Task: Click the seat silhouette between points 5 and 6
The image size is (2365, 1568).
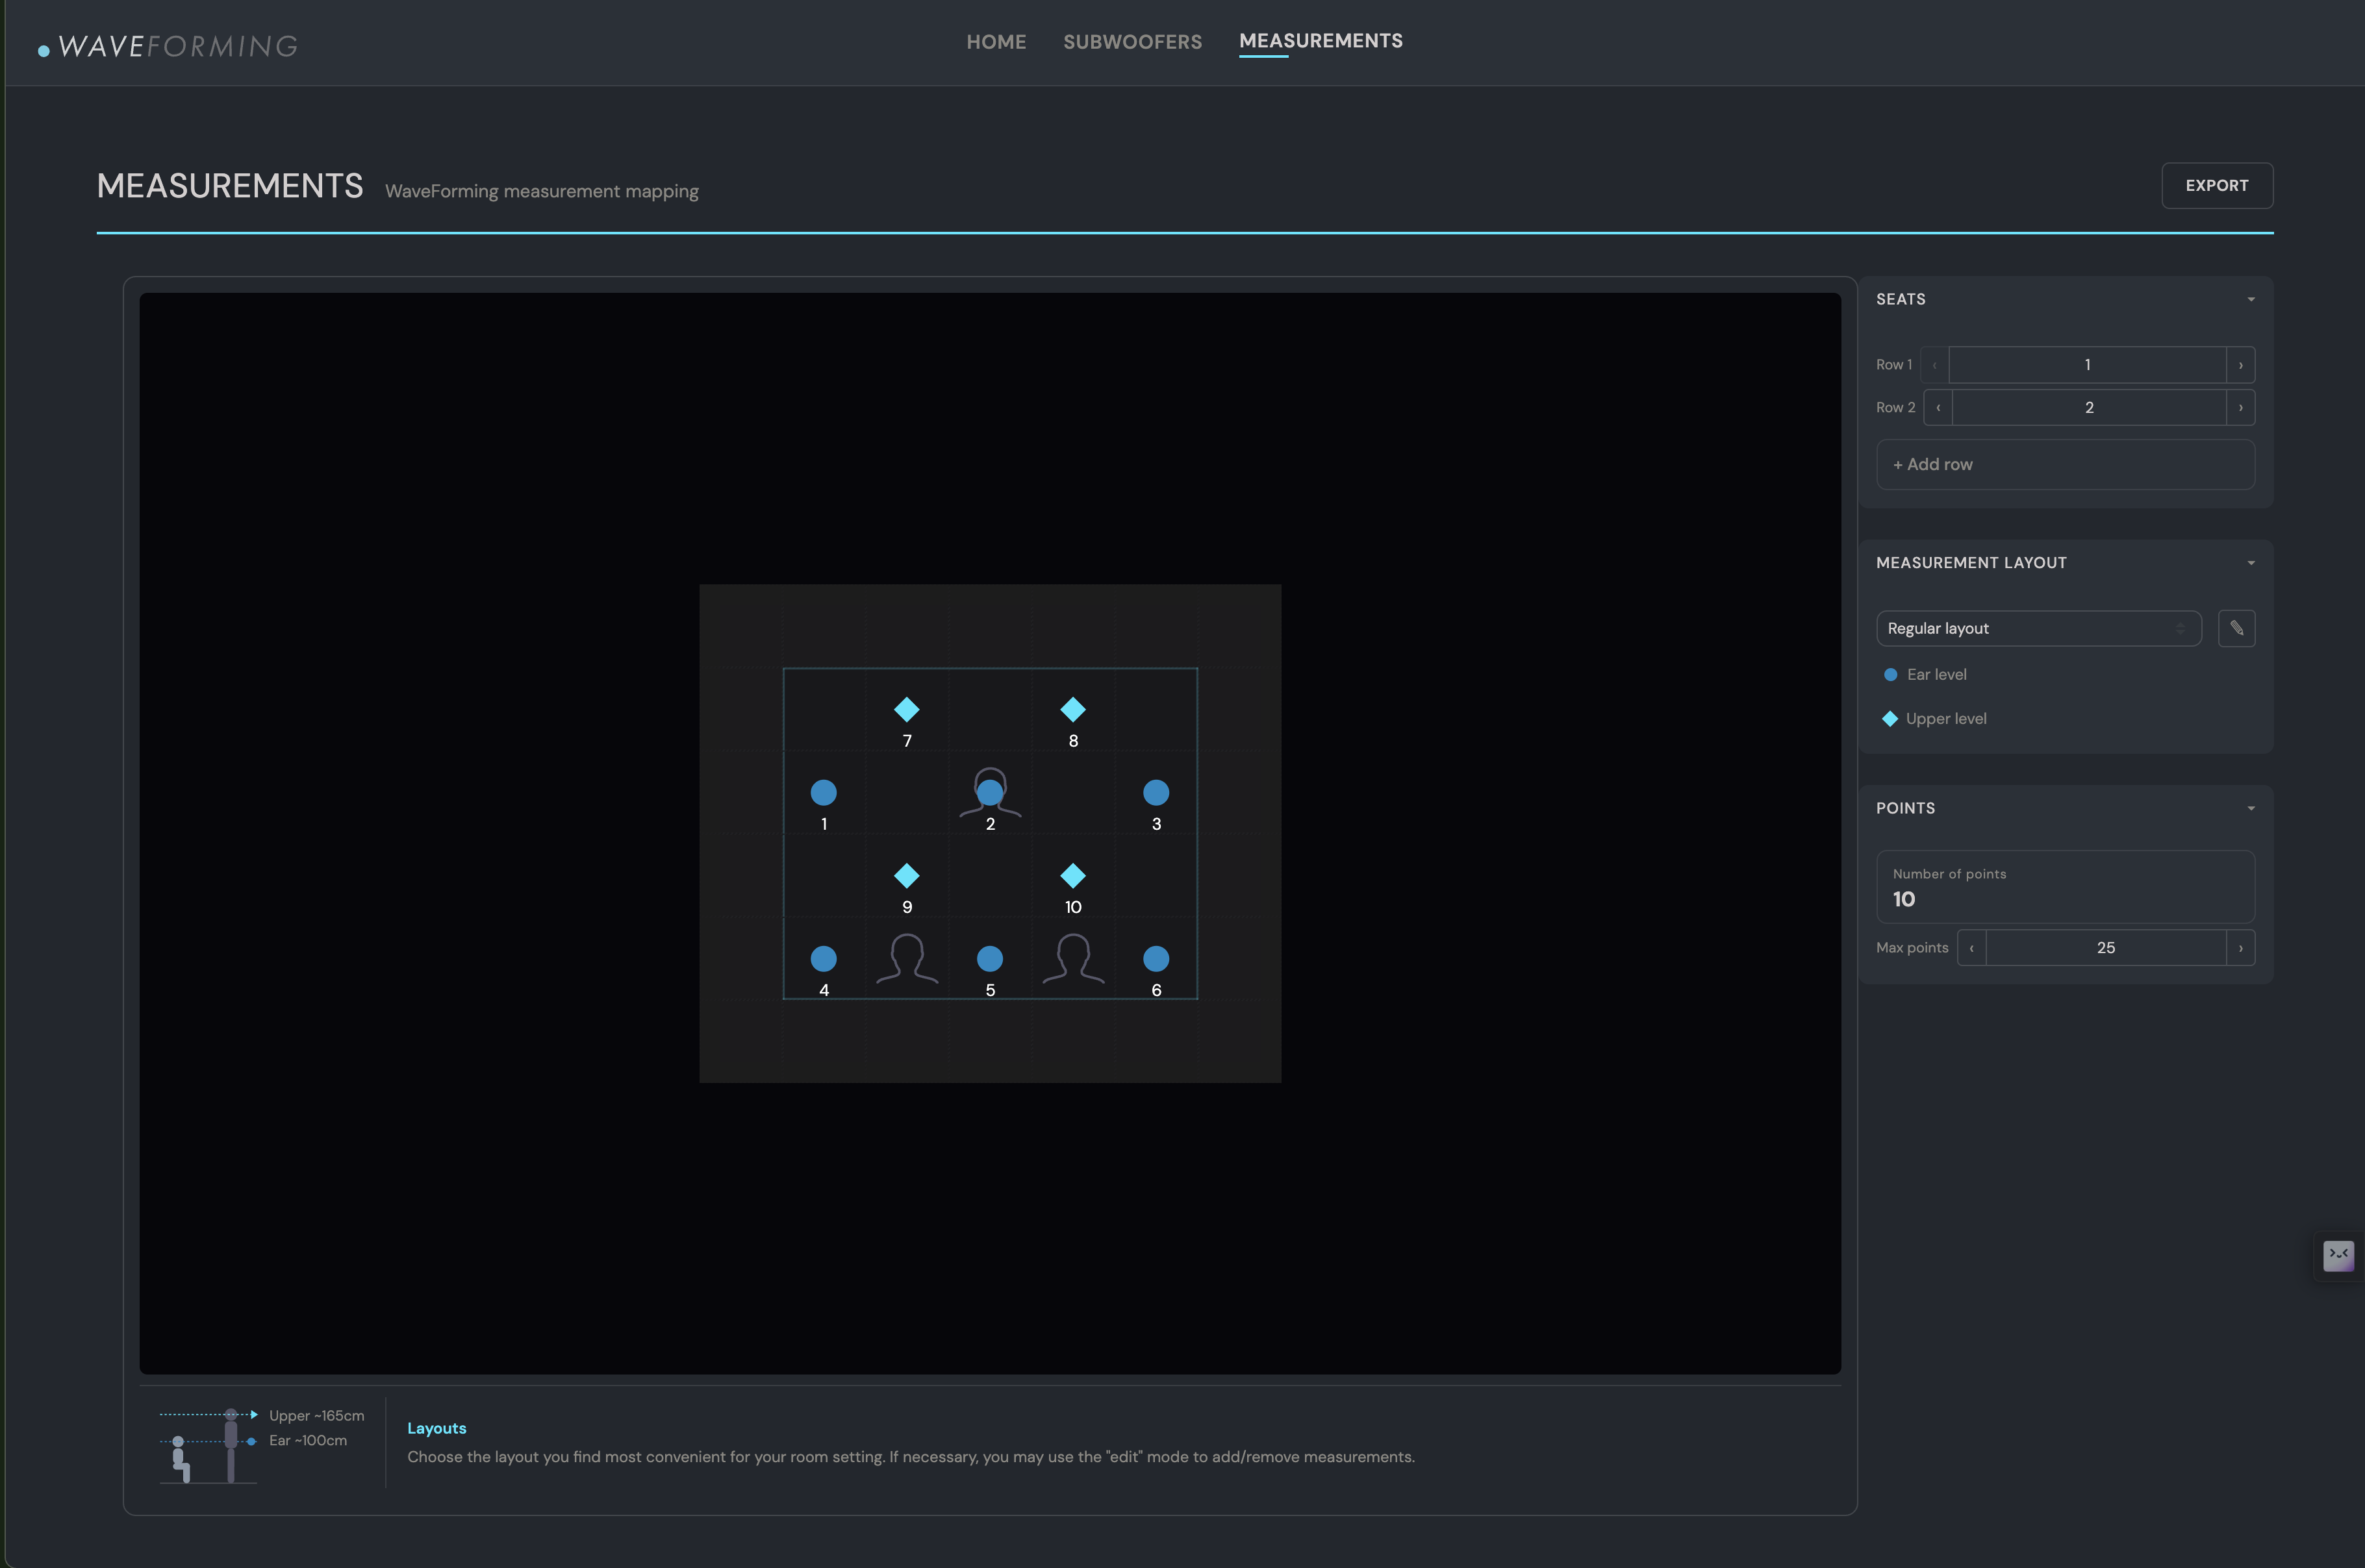Action: click(1072, 959)
